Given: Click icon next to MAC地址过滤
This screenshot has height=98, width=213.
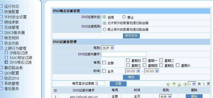Looking at the screenshot, I should tap(6, 57).
